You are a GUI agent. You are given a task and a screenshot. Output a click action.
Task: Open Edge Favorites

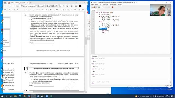[72, 6]
